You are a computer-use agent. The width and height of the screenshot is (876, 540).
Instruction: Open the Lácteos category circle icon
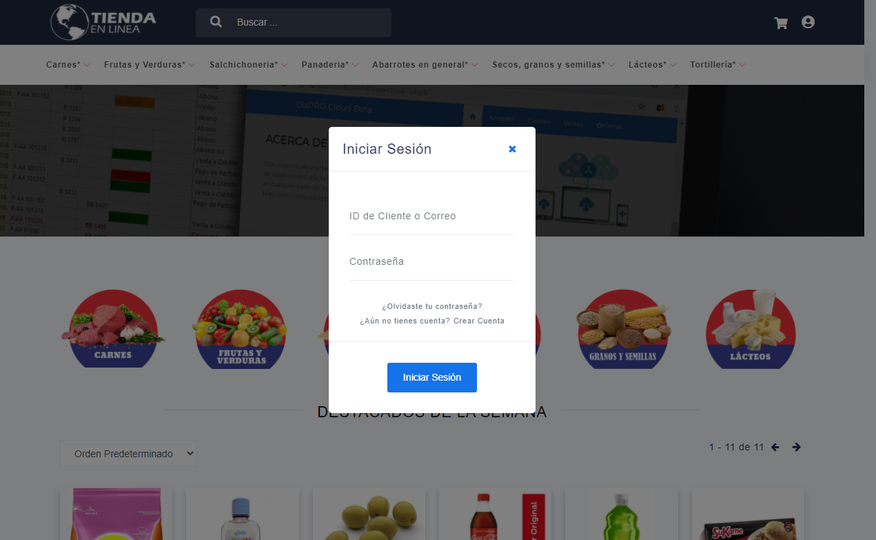(751, 328)
